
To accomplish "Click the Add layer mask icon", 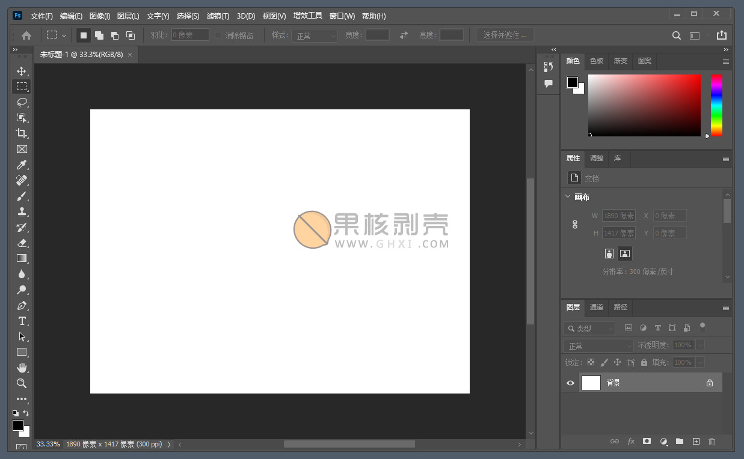I will [x=647, y=442].
